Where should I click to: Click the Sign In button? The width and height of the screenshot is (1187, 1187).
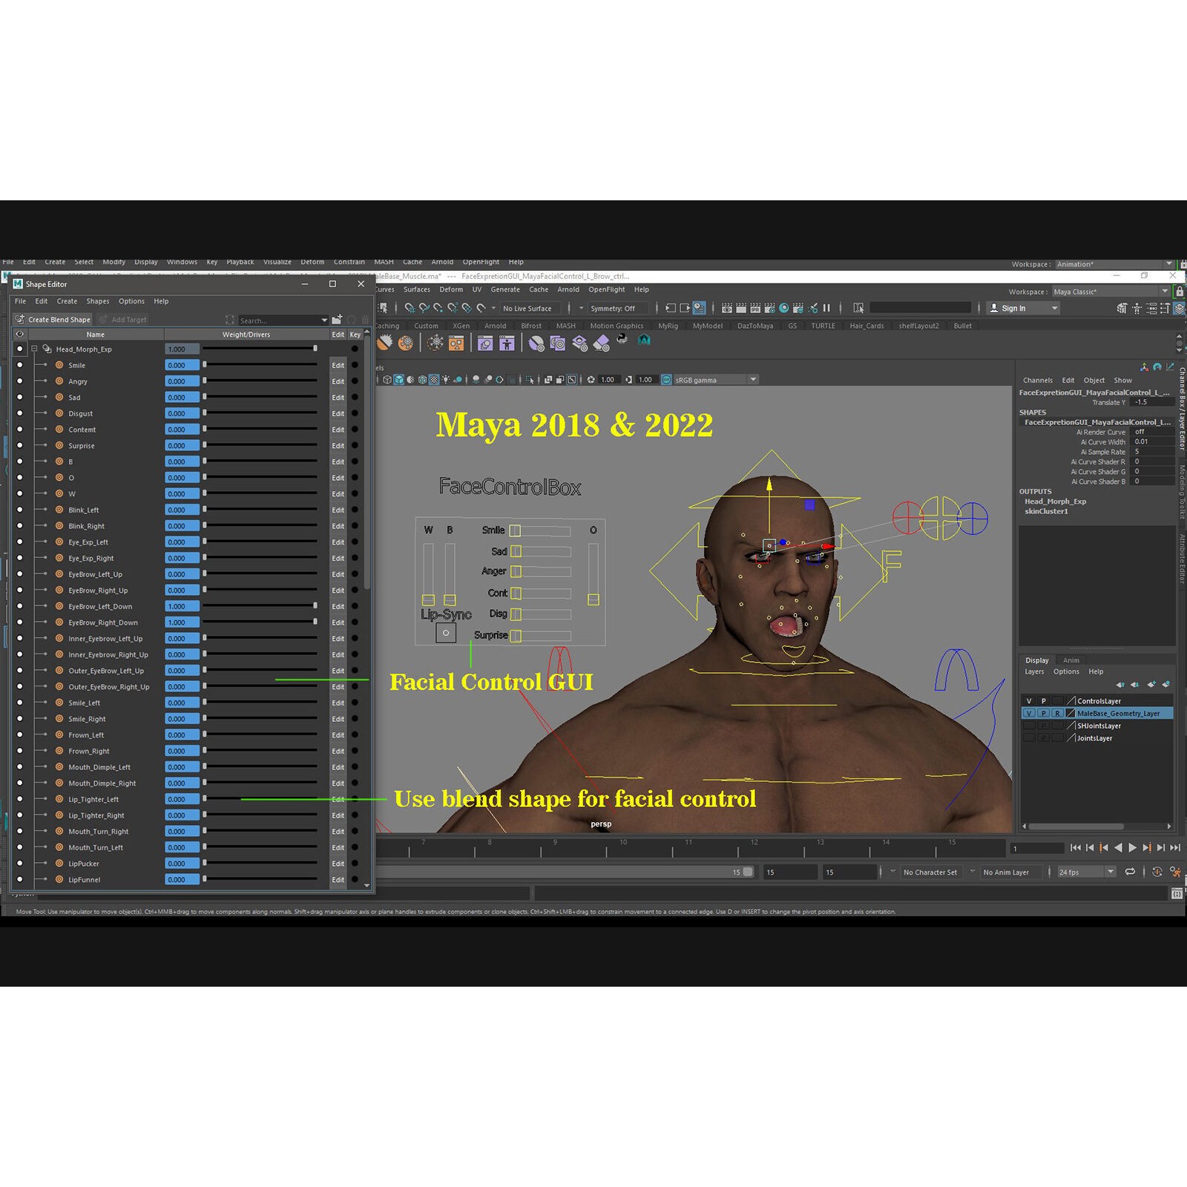(x=1022, y=308)
